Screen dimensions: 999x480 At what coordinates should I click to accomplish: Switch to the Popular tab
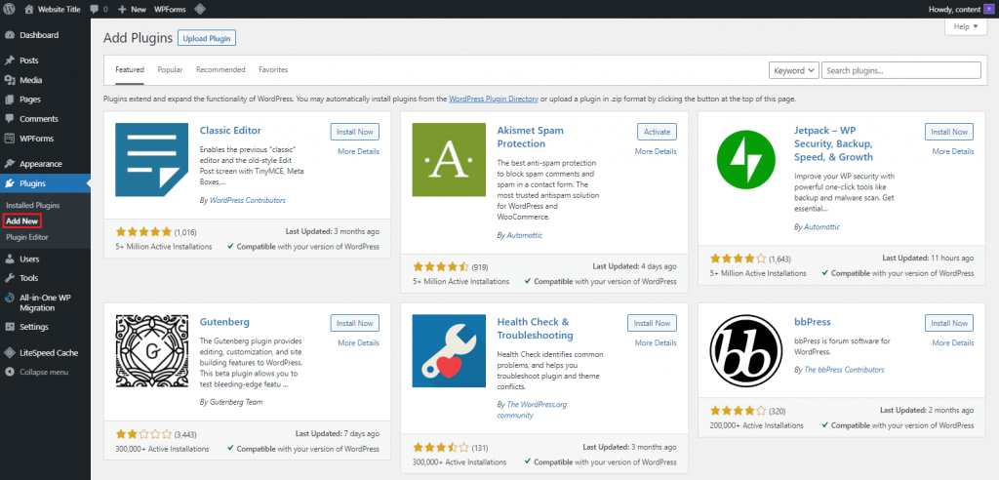[170, 70]
